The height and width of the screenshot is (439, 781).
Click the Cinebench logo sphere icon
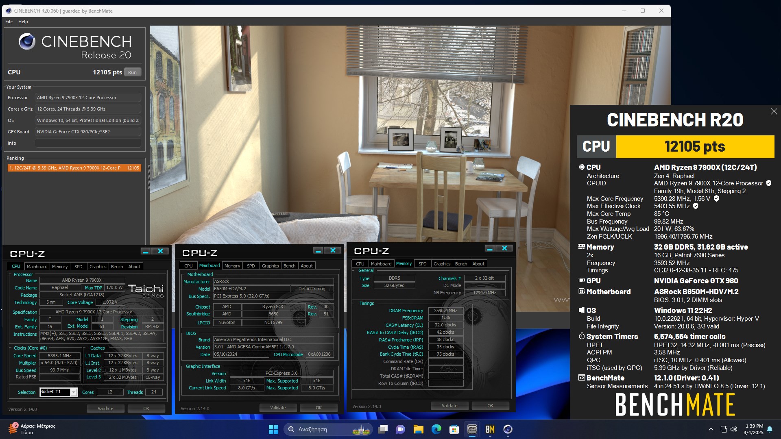(x=27, y=41)
